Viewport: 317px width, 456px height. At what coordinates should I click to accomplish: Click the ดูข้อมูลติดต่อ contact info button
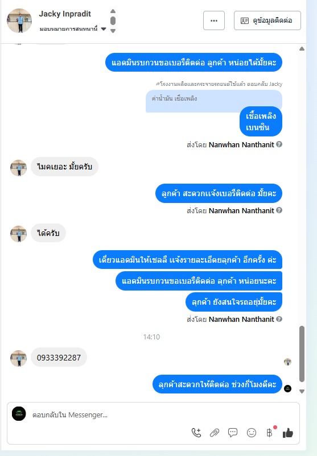(x=267, y=20)
